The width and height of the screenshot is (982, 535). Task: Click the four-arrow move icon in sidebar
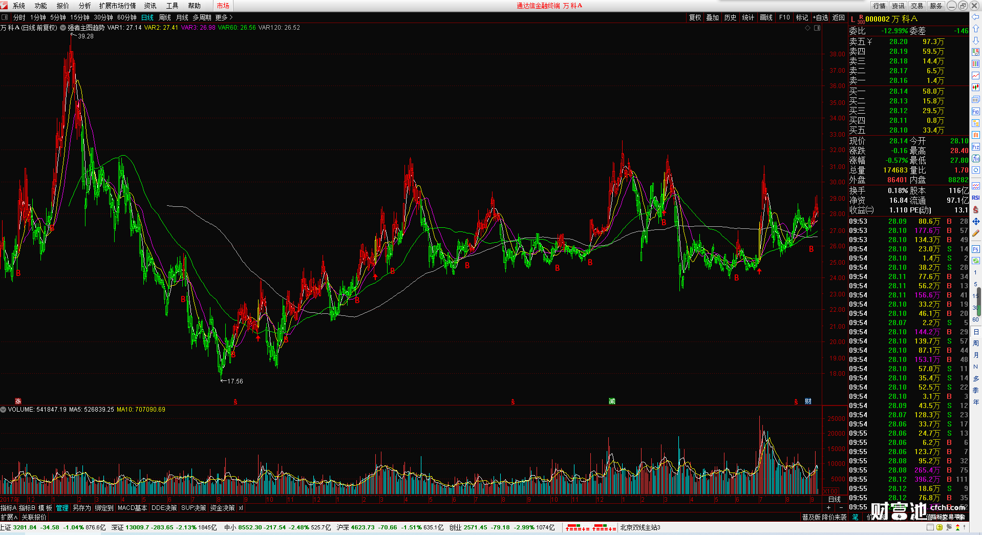click(976, 221)
